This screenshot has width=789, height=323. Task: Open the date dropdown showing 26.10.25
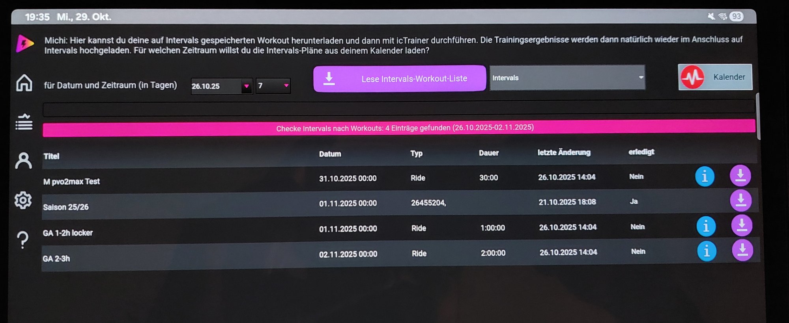[x=246, y=86]
